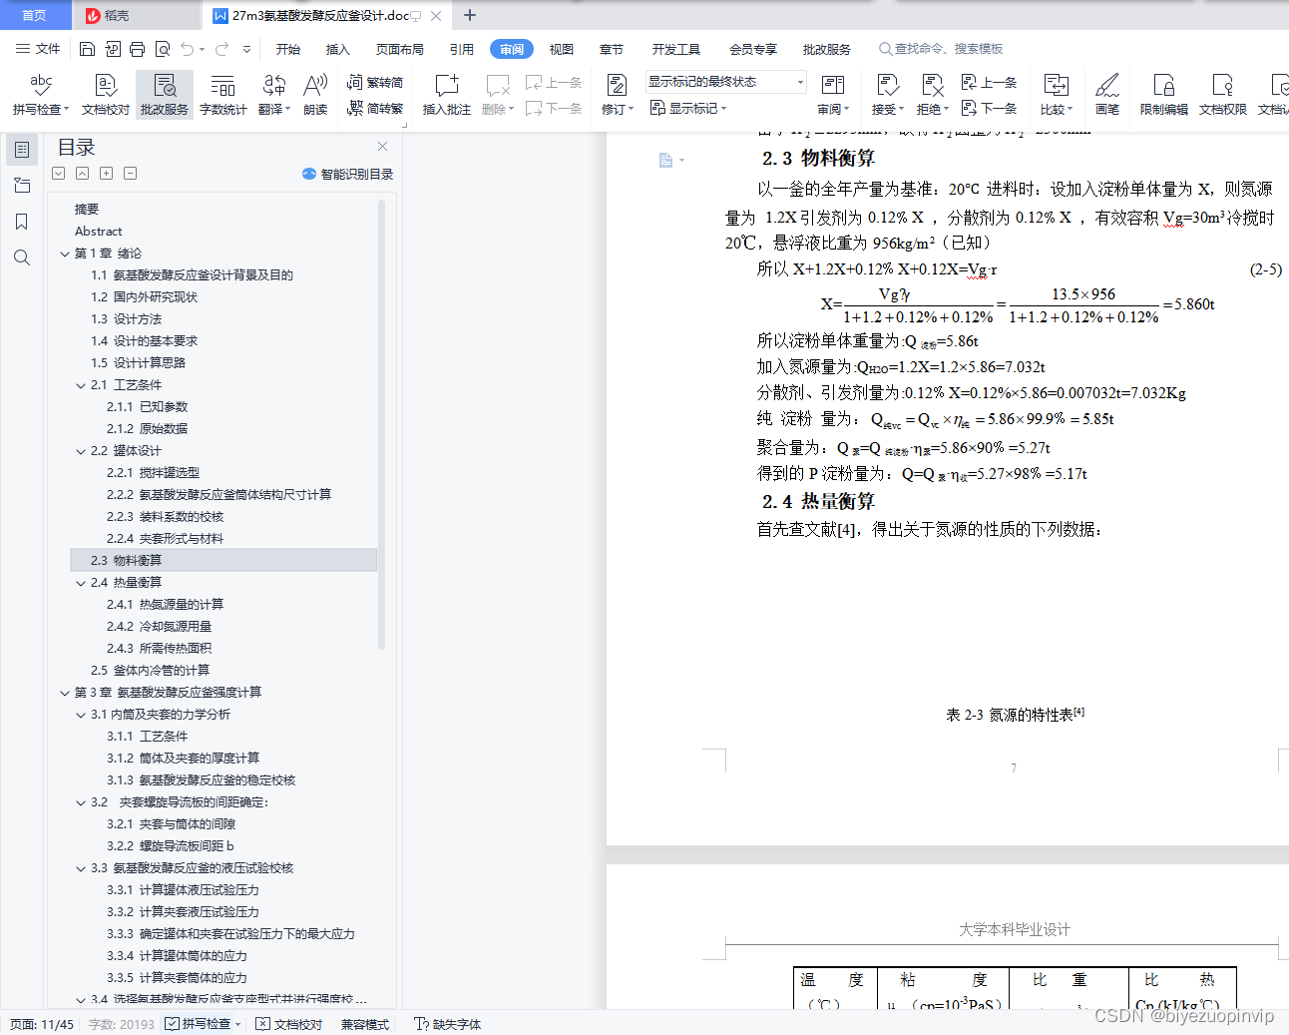
Task: Open 文档权限 document permissions
Action: point(1222,95)
